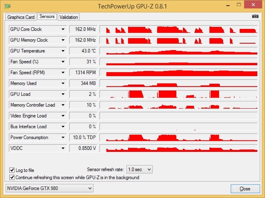Image resolution: width=265 pixels, height=198 pixels.
Task: Toggle the Log to file checkbox
Action: coord(12,170)
